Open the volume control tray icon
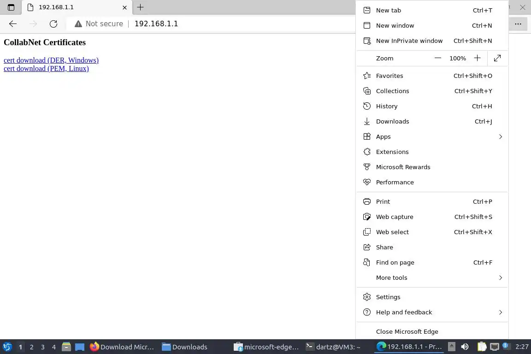This screenshot has height=354, width=531. [465, 347]
